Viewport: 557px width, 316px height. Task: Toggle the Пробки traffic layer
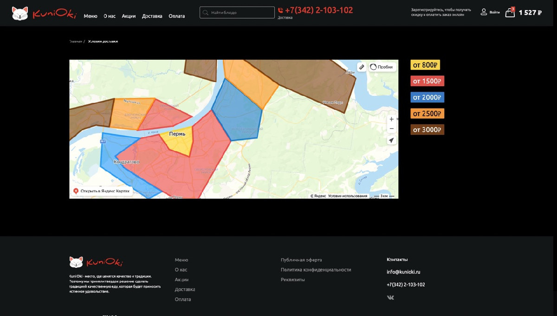coord(382,67)
